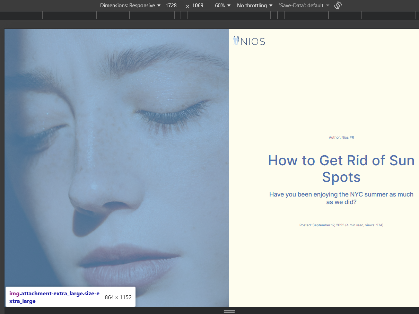Open the Nios PR author link
419x314 pixels.
point(348,138)
